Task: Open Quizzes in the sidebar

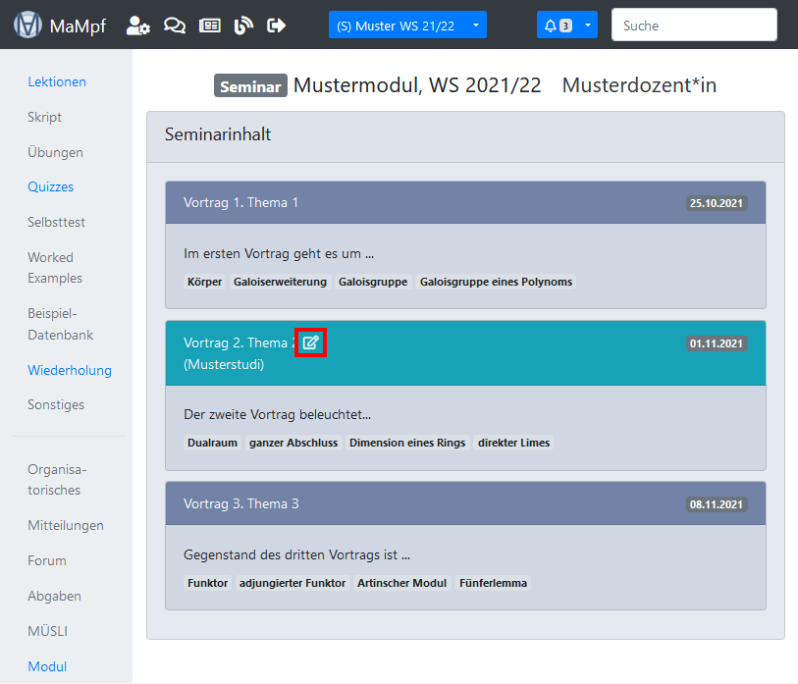Action: click(x=51, y=186)
